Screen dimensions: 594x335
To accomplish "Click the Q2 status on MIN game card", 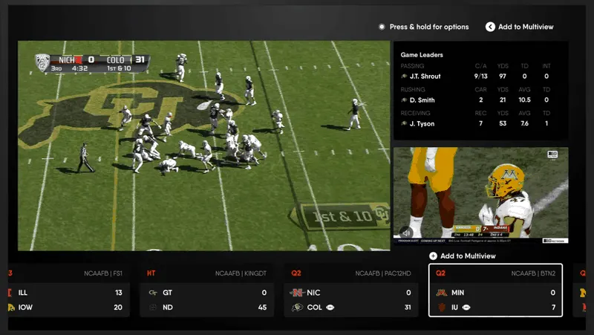I will pos(440,273).
